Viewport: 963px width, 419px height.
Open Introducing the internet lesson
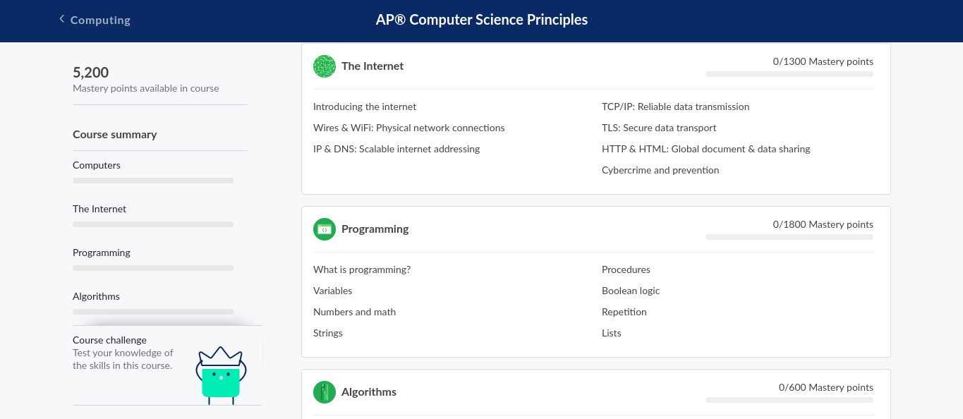365,107
